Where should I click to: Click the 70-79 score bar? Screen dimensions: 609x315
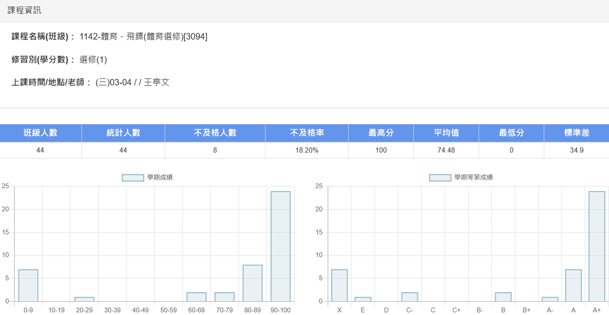[x=225, y=297]
